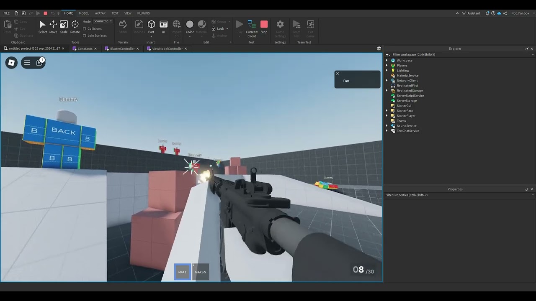Close the BlasterController tab
This screenshot has height=301, width=536.
[x=137, y=48]
